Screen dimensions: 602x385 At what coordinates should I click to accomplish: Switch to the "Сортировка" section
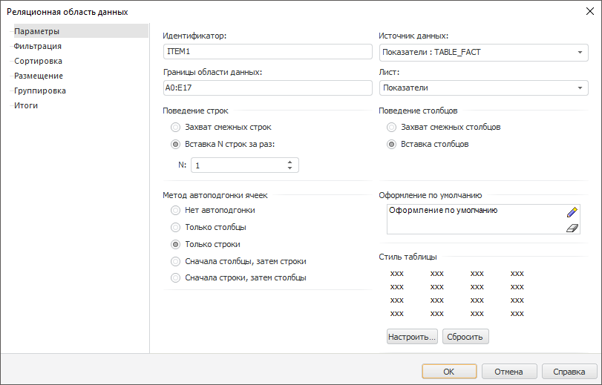(x=38, y=61)
